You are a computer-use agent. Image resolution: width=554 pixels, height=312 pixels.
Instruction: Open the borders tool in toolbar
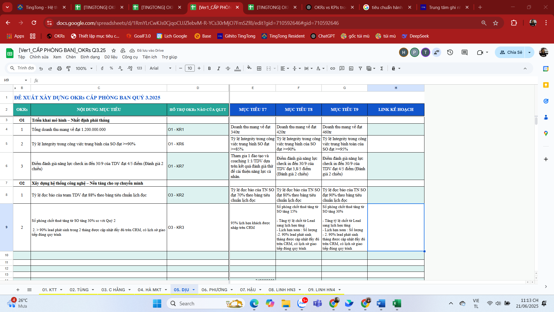(x=259, y=68)
